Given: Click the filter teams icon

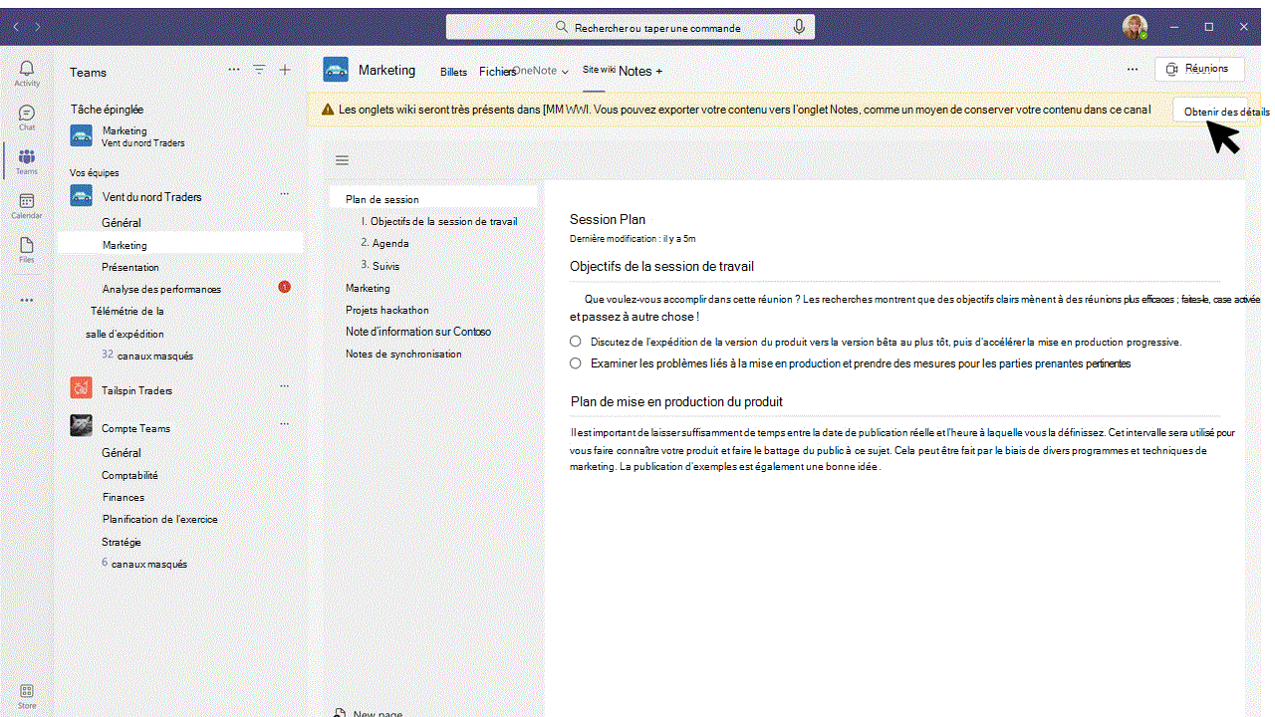Looking at the screenshot, I should pos(259,70).
